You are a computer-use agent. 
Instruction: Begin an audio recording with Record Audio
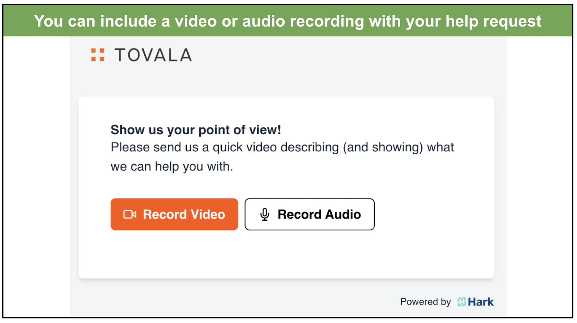click(309, 214)
